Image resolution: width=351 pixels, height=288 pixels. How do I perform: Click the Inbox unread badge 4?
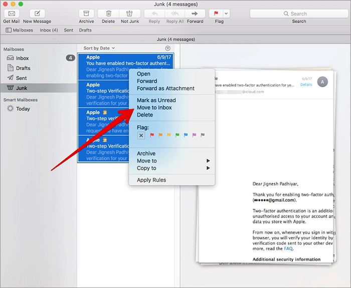[70, 58]
